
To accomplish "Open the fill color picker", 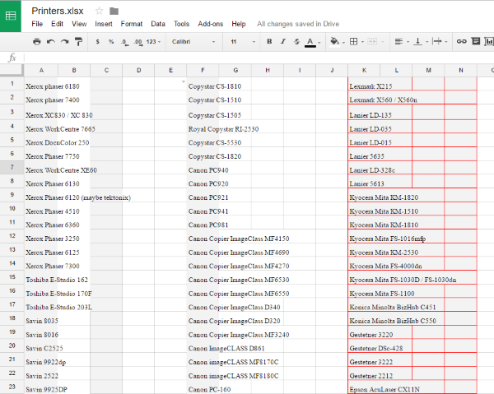I will 333,41.
